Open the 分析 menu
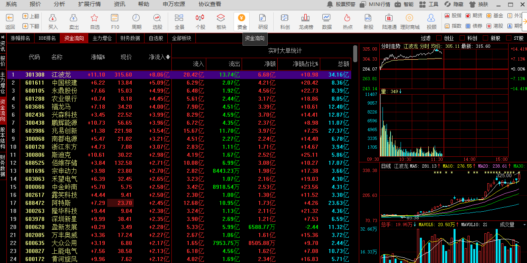Image resolution: width=527 pixels, height=263 pixels. tap(59, 4)
